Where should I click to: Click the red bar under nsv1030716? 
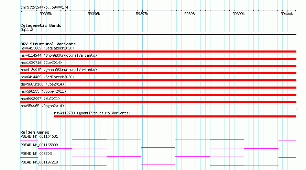tap(158, 66)
